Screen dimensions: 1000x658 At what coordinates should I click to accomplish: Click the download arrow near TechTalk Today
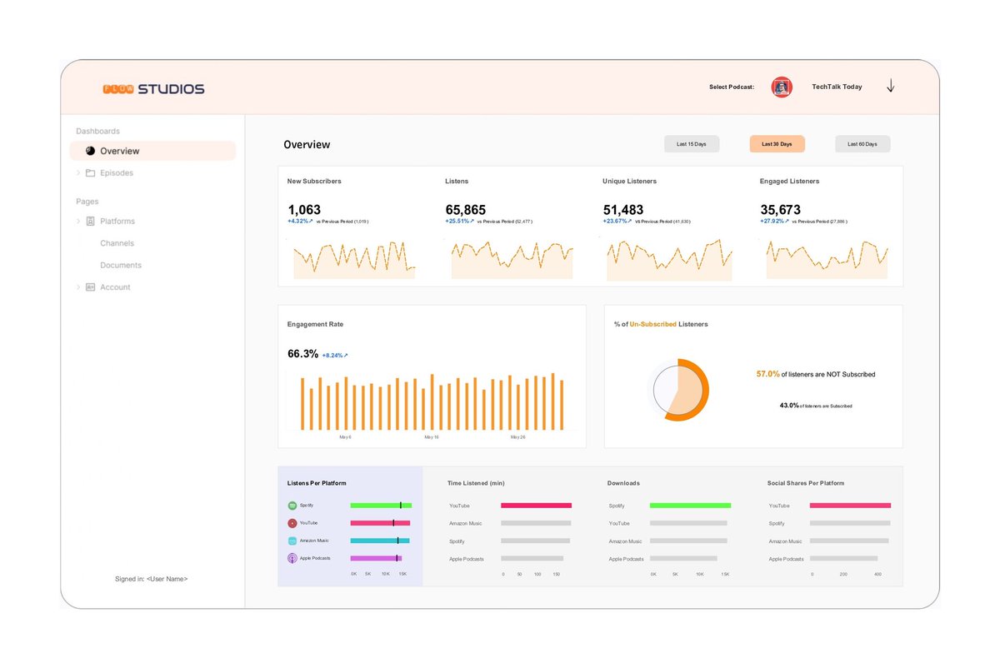click(890, 86)
